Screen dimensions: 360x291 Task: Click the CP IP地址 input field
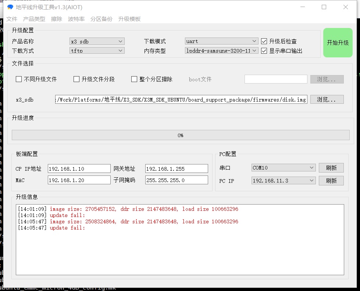[79, 169]
